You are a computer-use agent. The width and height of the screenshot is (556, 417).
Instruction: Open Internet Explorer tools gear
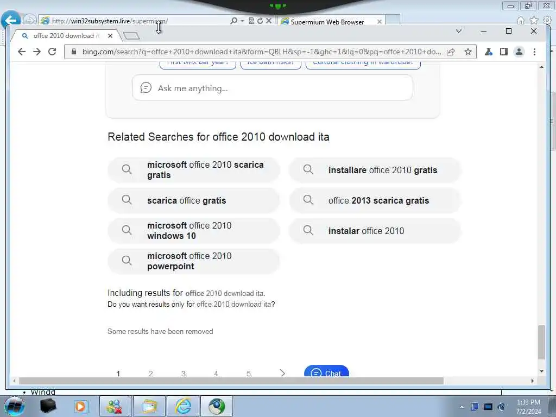547,21
